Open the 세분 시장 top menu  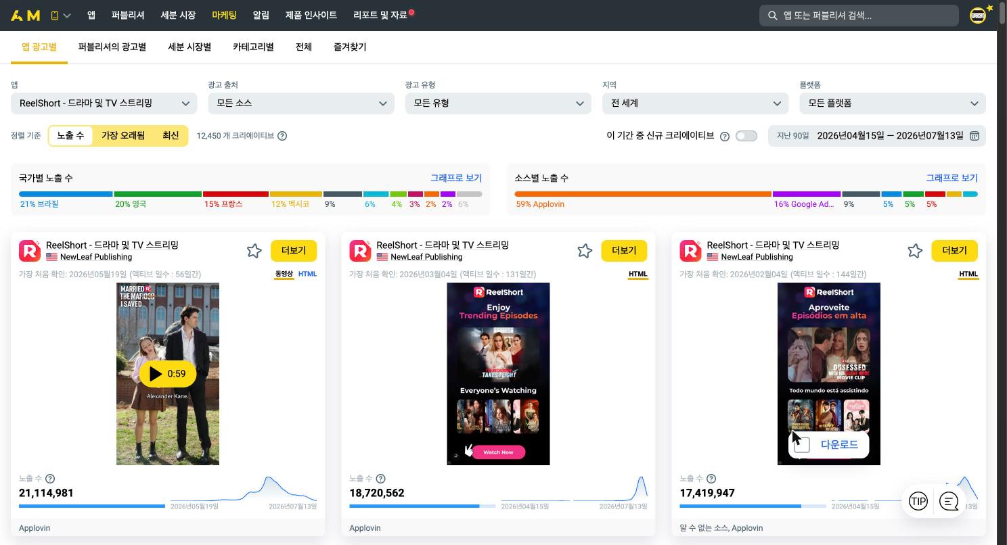click(178, 15)
